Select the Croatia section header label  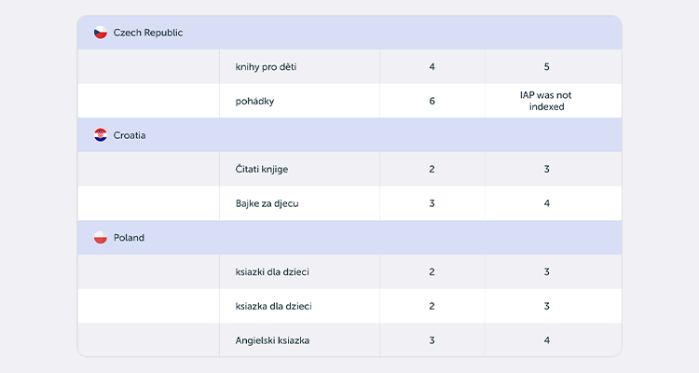pyautogui.click(x=130, y=135)
